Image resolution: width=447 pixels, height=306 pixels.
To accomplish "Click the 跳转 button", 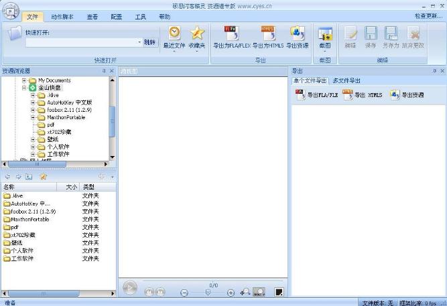I will click(150, 42).
